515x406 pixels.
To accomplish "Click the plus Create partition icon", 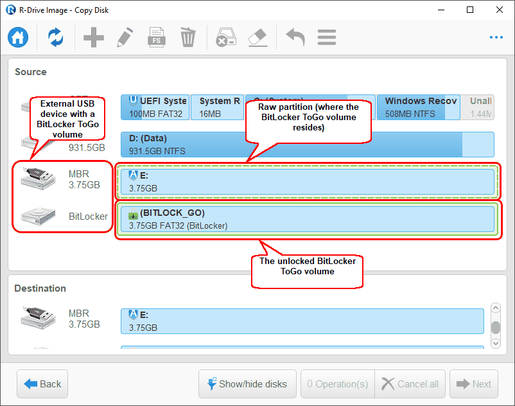I will tap(94, 37).
